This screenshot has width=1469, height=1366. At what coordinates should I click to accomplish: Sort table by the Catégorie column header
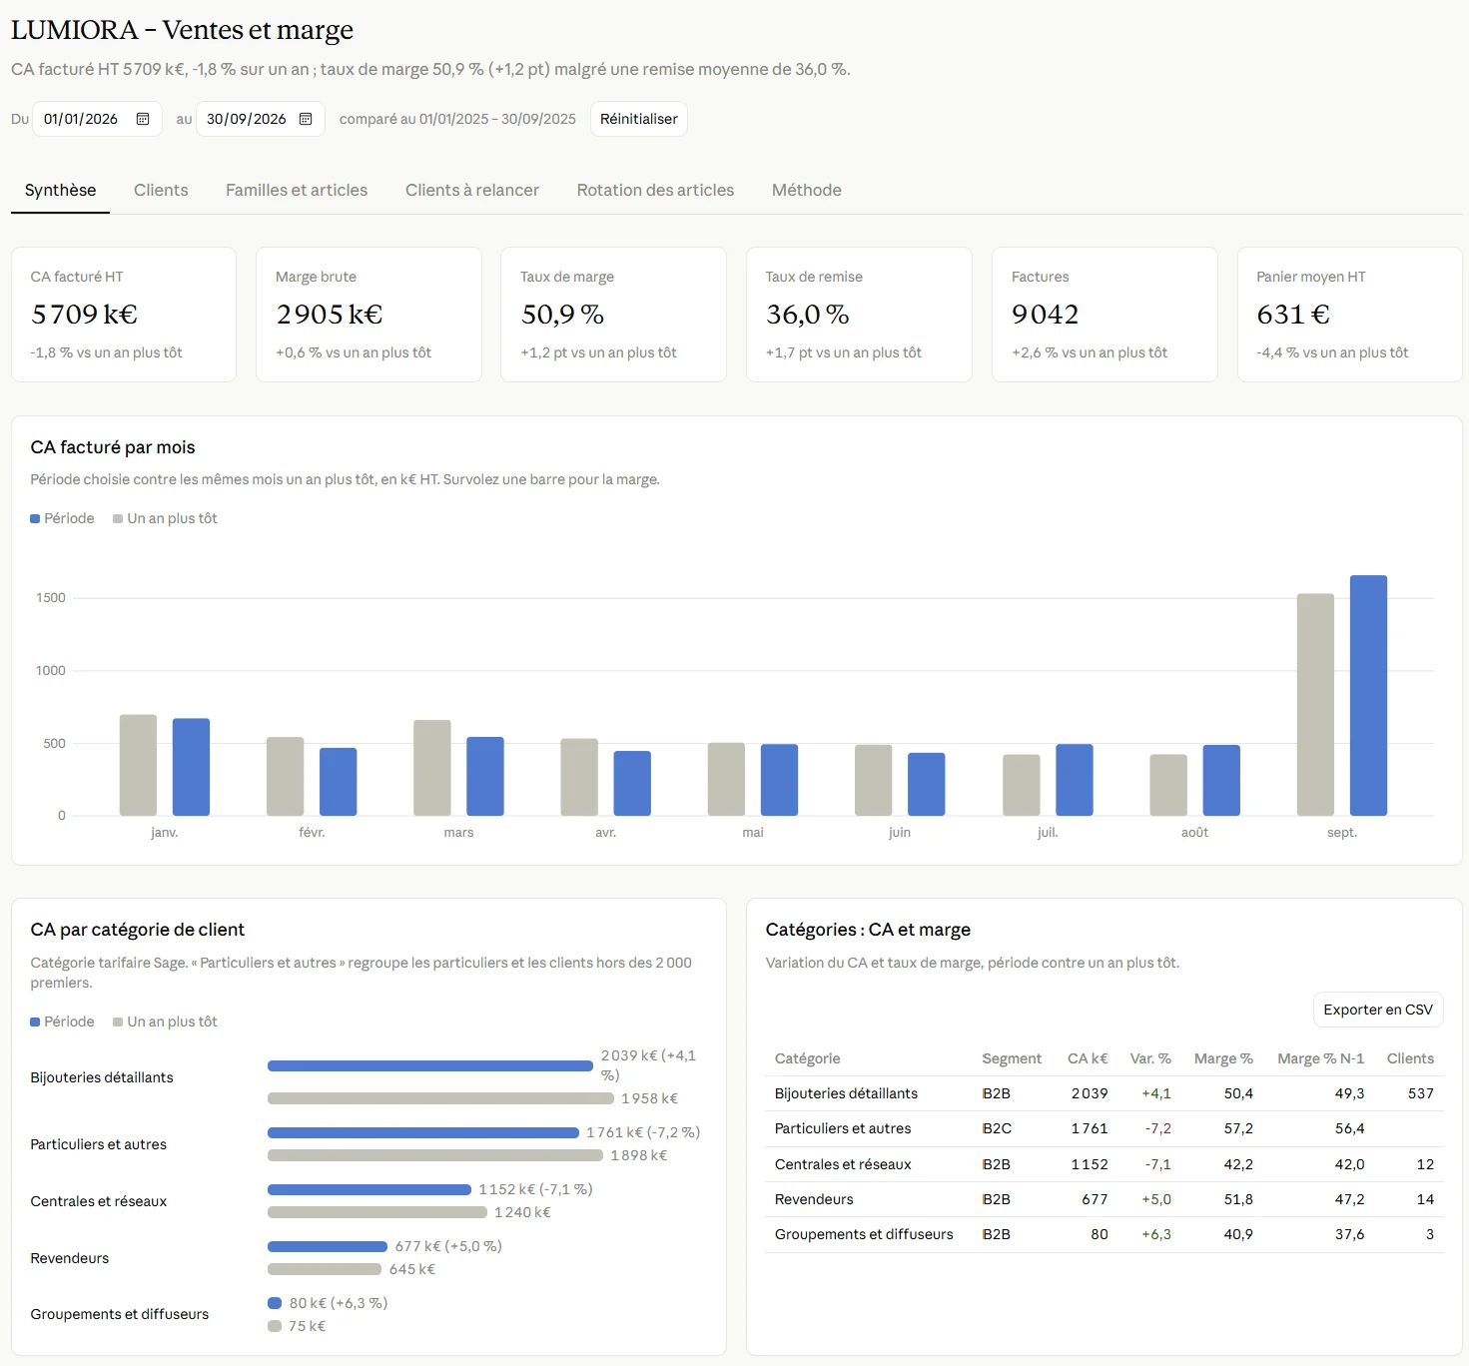pyautogui.click(x=808, y=1058)
